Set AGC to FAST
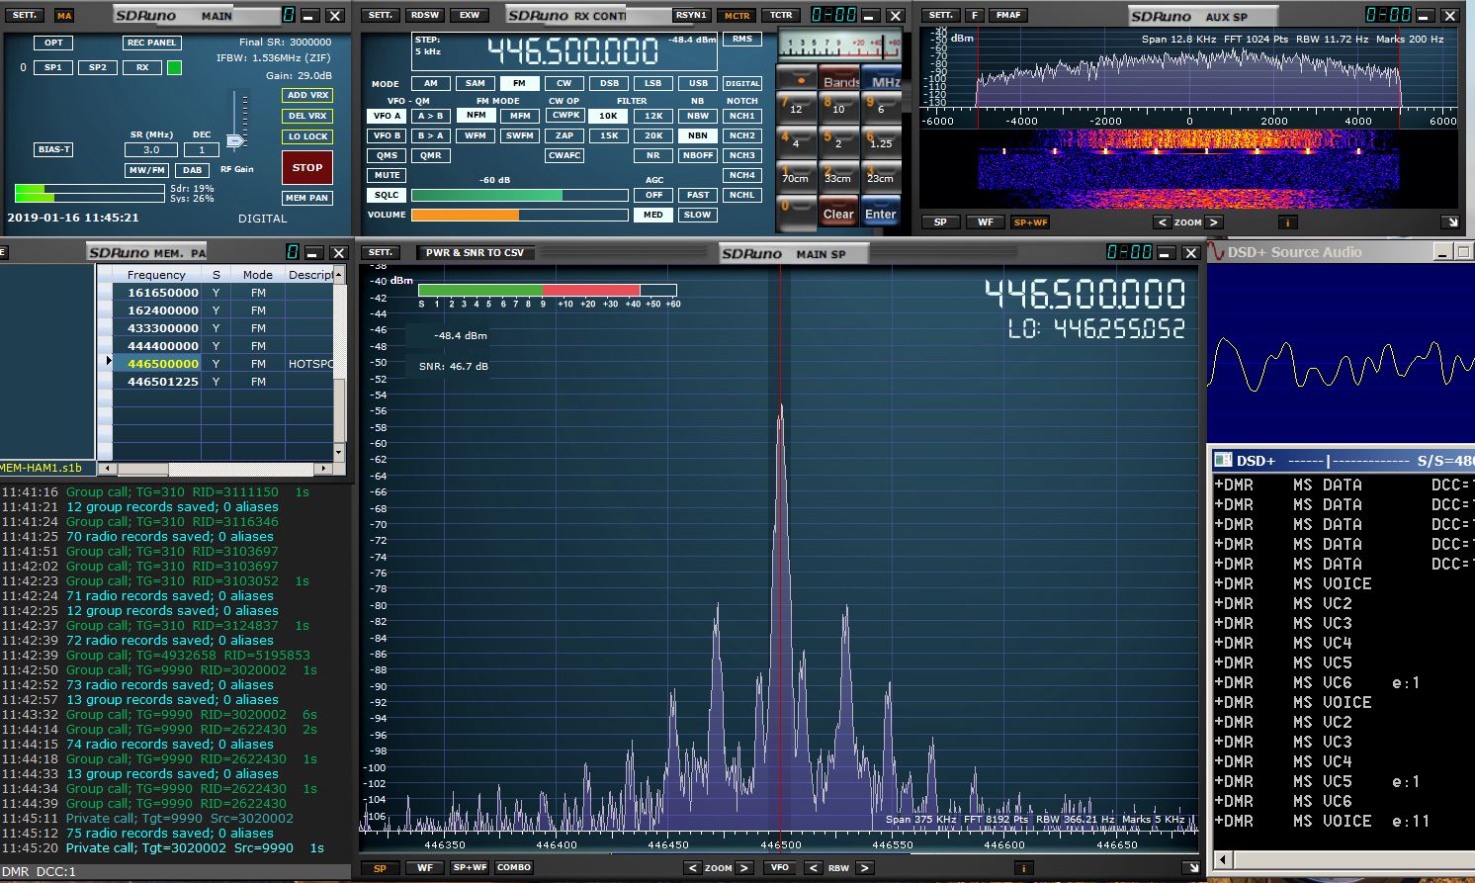1475x883 pixels. coord(698,195)
